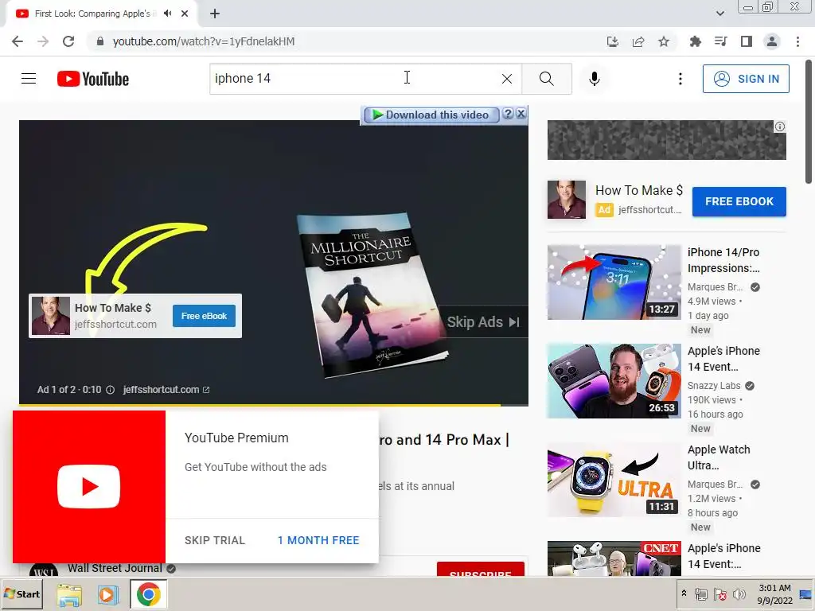
Task: Click Download this video button
Action: click(431, 115)
